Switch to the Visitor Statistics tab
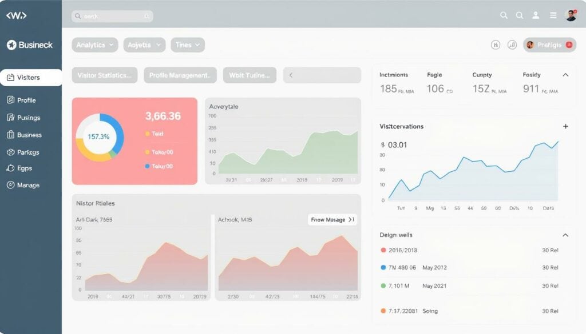The image size is (586, 334). [105, 75]
